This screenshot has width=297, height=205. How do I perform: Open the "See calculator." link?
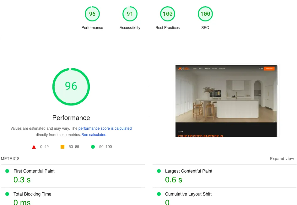(x=94, y=135)
